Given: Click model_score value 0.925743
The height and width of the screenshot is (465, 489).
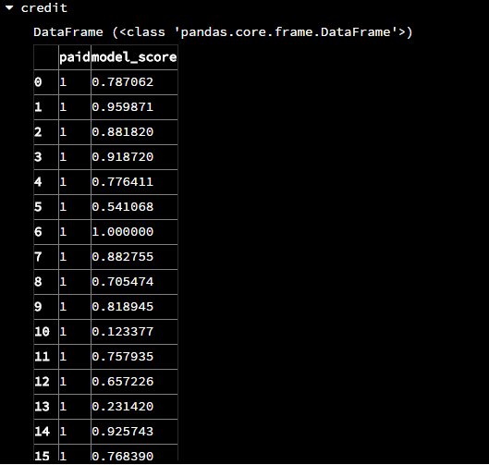Looking at the screenshot, I should point(123,432).
